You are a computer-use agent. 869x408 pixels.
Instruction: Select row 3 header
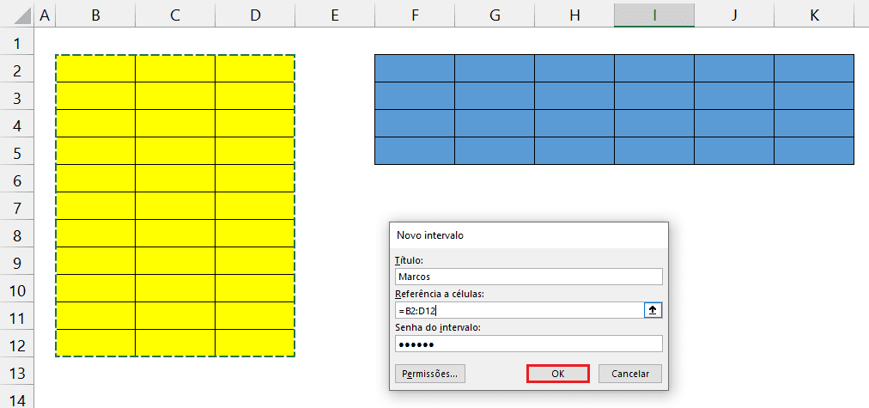[17, 98]
